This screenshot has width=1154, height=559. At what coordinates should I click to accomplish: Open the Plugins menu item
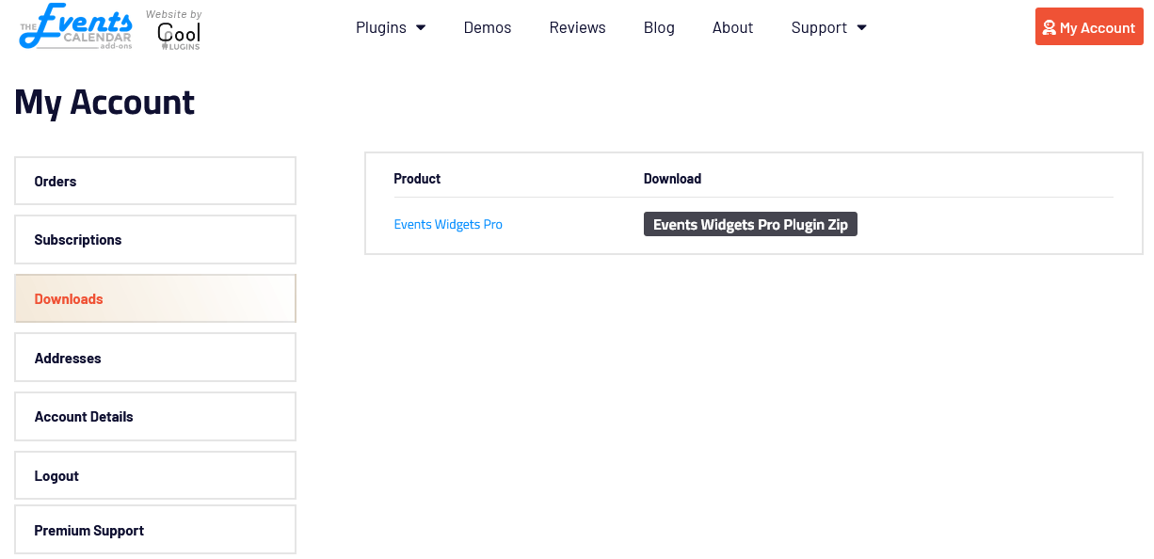tap(380, 27)
